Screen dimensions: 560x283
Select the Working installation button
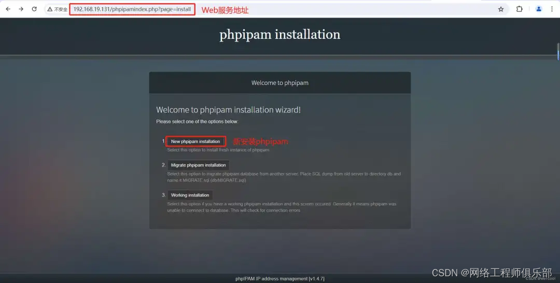[190, 195]
